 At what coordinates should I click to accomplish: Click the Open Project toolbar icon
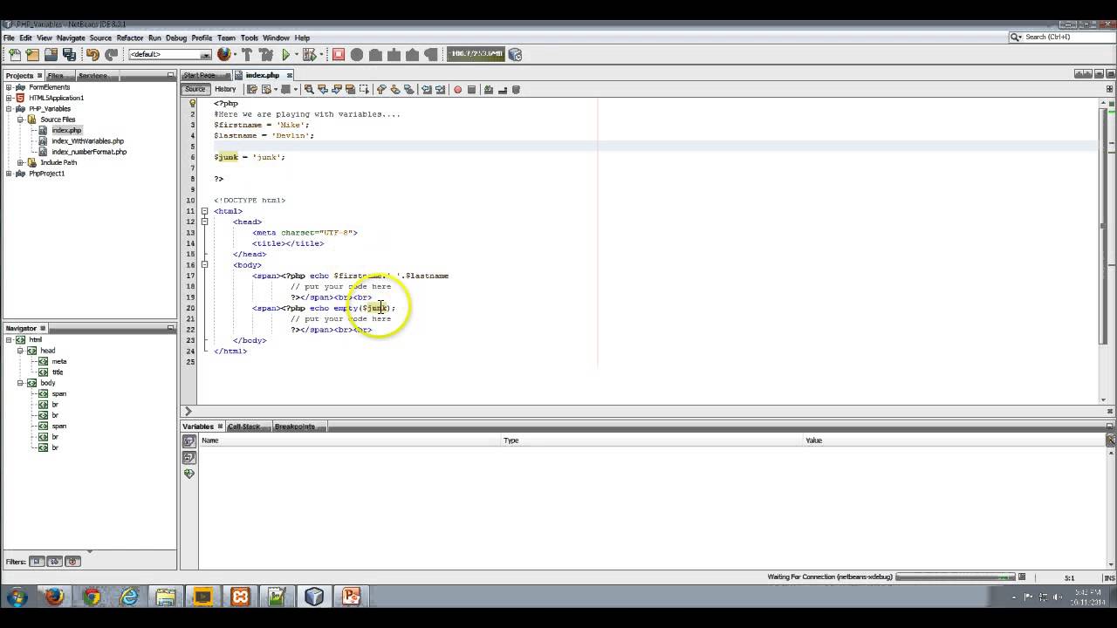51,54
